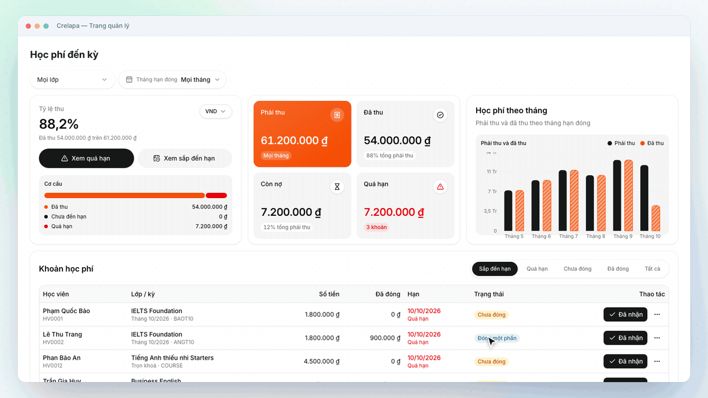708x398 pixels.
Task: Open the Mọi lớp class filter dropdown
Action: pos(73,80)
